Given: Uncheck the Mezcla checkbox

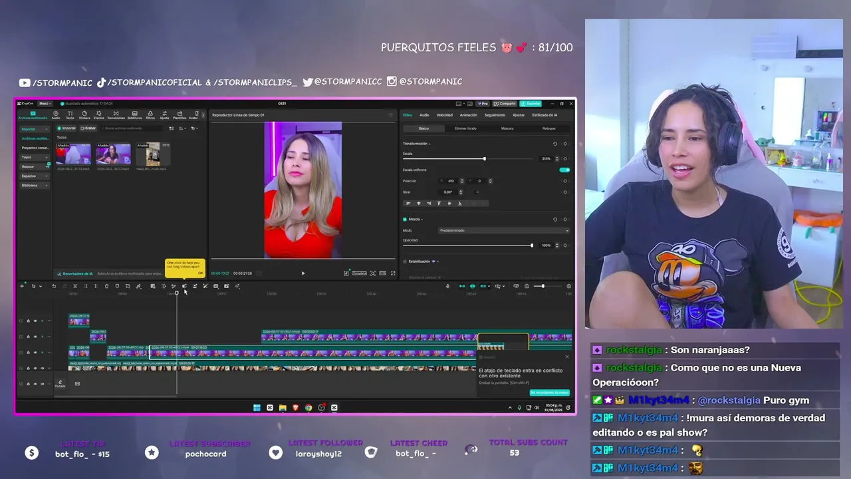Looking at the screenshot, I should [x=405, y=219].
